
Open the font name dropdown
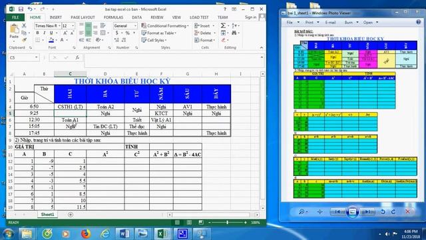[x=59, y=26]
